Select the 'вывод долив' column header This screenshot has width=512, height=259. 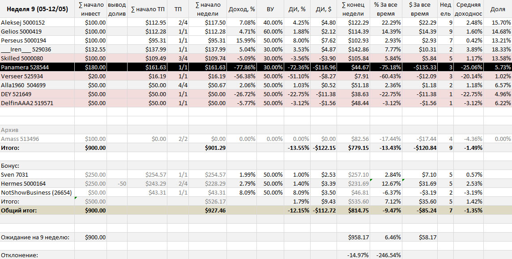[117, 9]
